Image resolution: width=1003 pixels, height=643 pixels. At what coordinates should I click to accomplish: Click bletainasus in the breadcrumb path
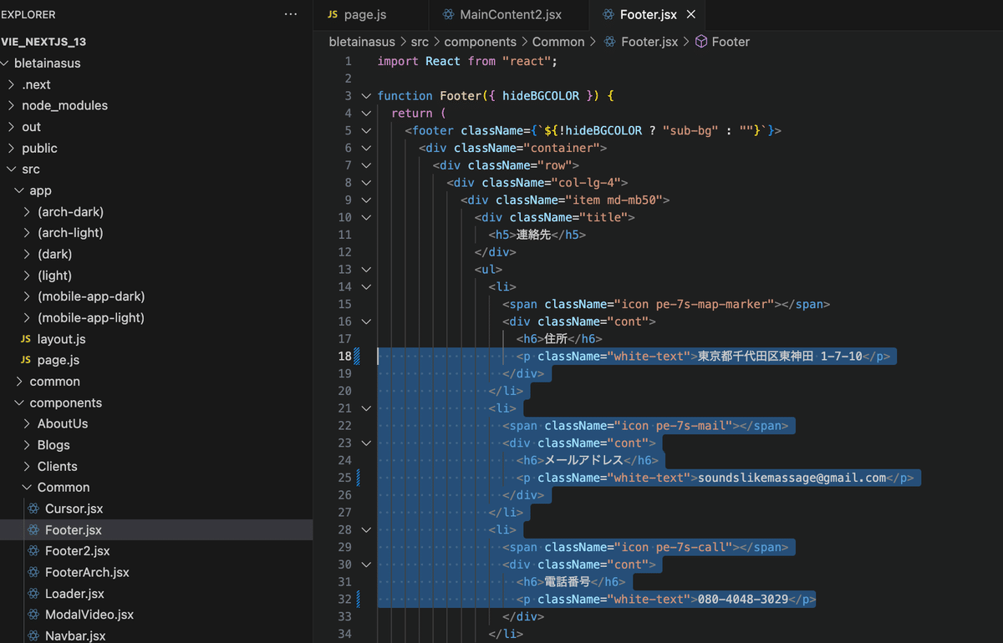click(x=363, y=41)
